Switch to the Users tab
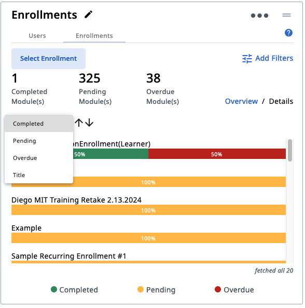 (x=37, y=36)
